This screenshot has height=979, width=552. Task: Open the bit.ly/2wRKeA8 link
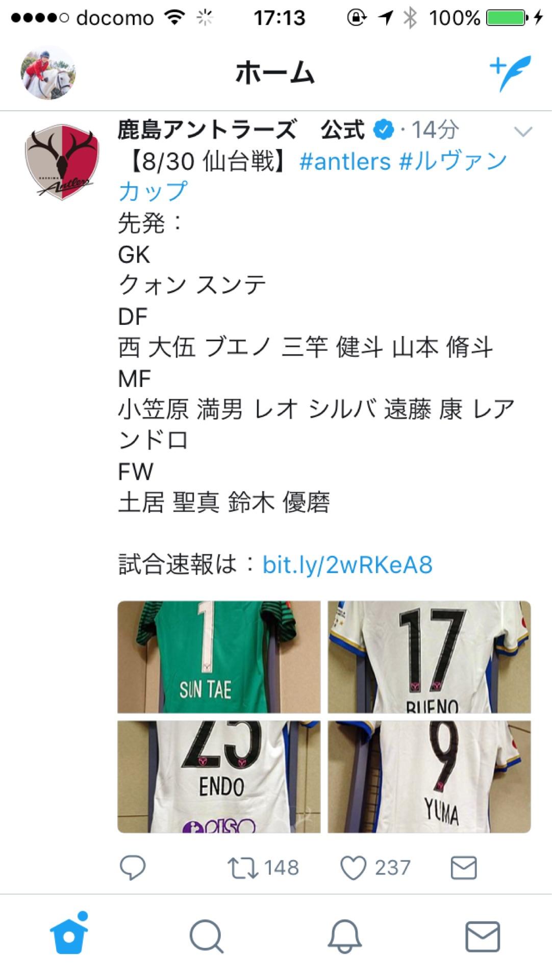tap(347, 564)
